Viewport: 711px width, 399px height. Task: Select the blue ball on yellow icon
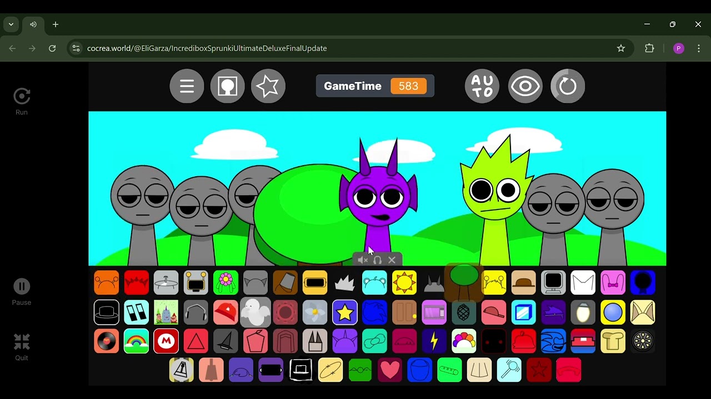613,313
